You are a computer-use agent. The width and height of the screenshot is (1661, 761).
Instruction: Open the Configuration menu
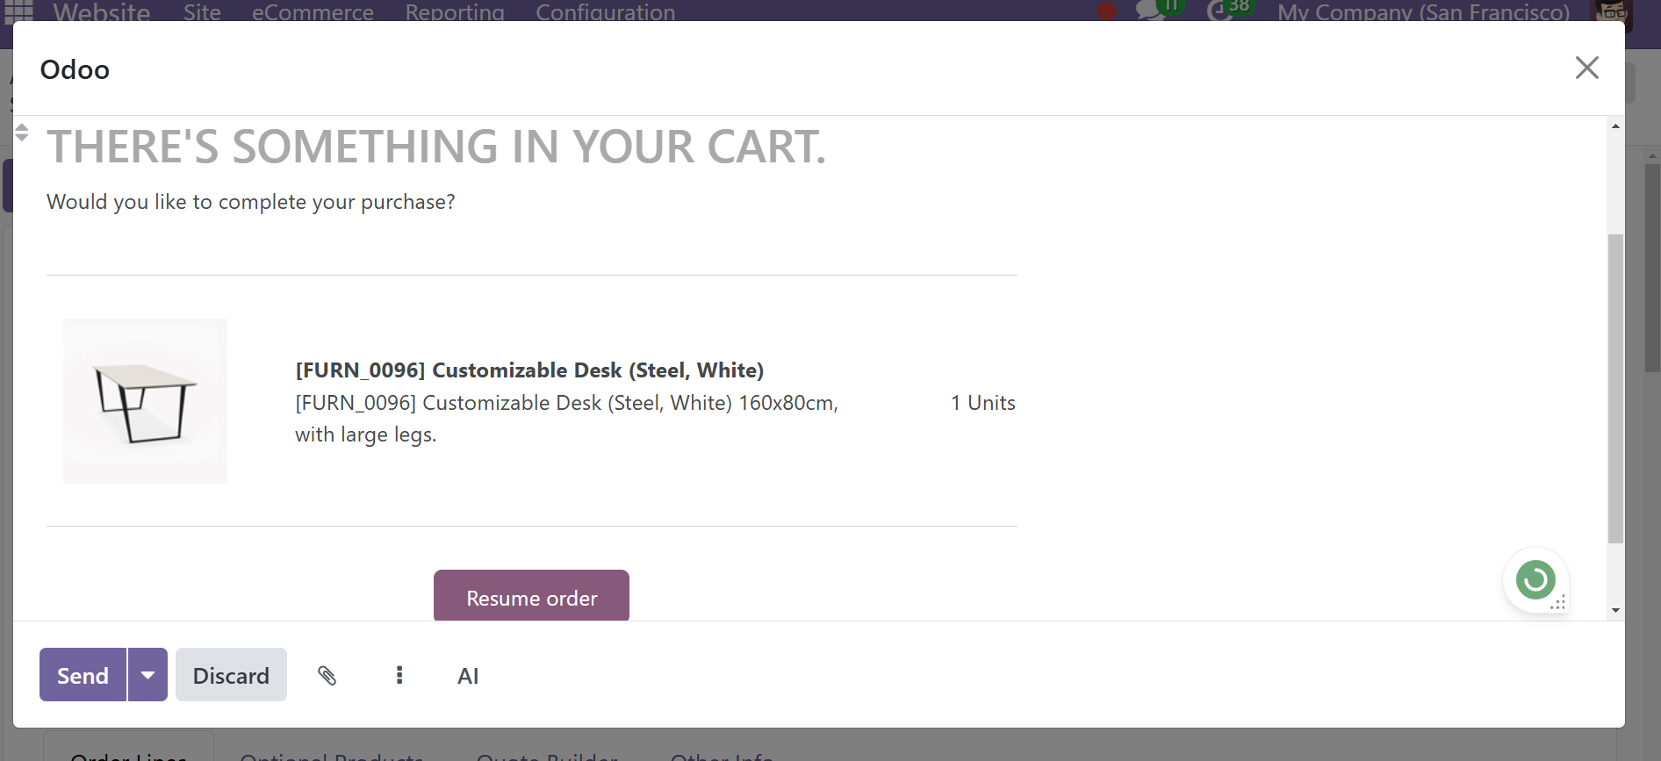coord(605,11)
